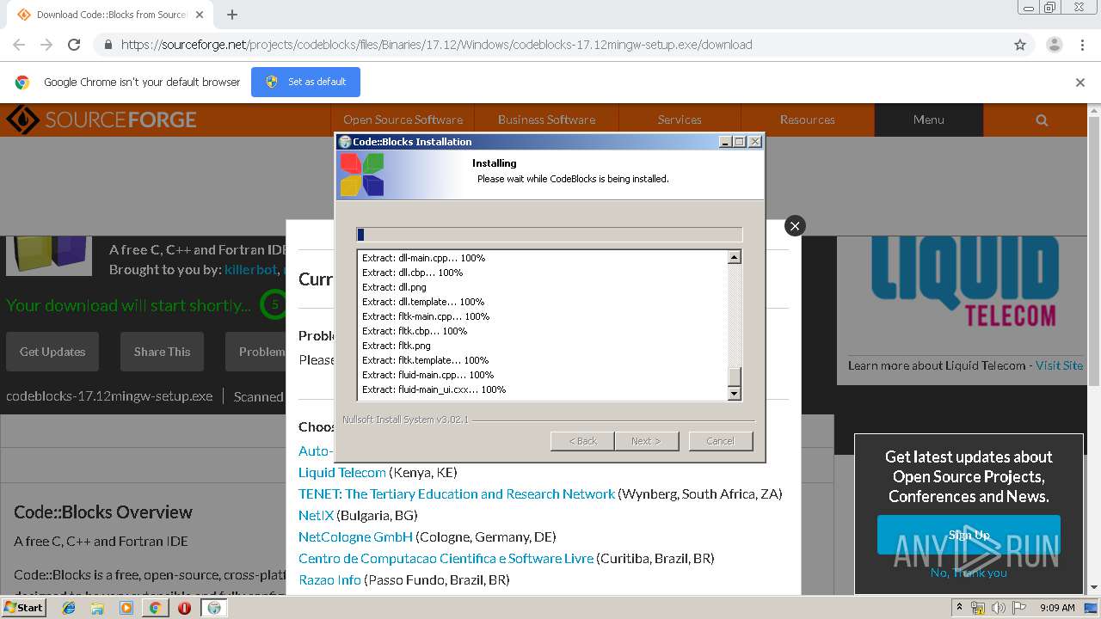Click the No, Thank you link
This screenshot has height=619, width=1101.
(969, 573)
